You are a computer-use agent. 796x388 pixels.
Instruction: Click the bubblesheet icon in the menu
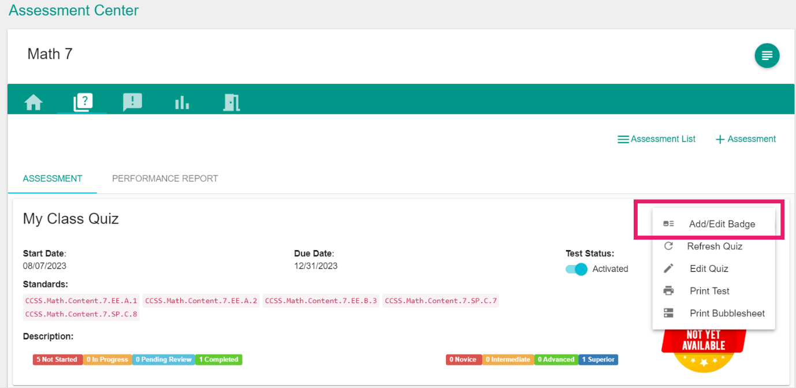coord(668,313)
